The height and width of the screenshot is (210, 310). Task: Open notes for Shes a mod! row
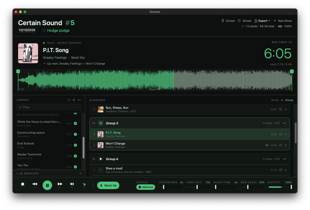point(281,170)
